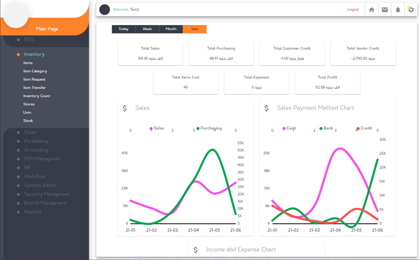Click the user avatar circle next to Welcome
Viewport: 420px width, 260px height.
pos(105,9)
